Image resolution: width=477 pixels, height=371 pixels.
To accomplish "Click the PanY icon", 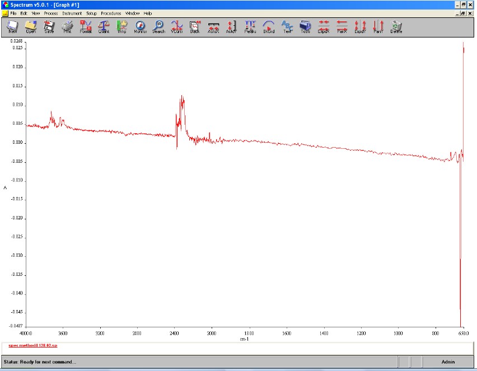I will (378, 27).
